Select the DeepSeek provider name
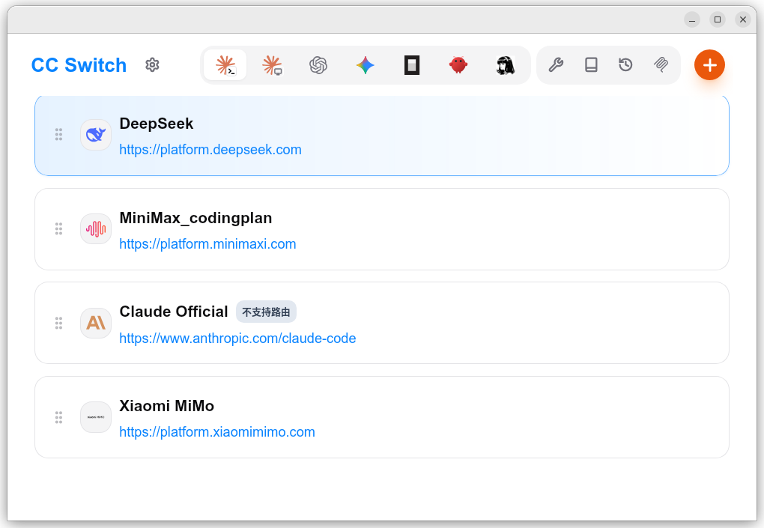The height and width of the screenshot is (528, 764). (157, 124)
